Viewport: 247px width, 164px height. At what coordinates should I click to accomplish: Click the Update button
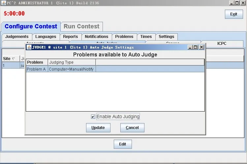(98, 128)
